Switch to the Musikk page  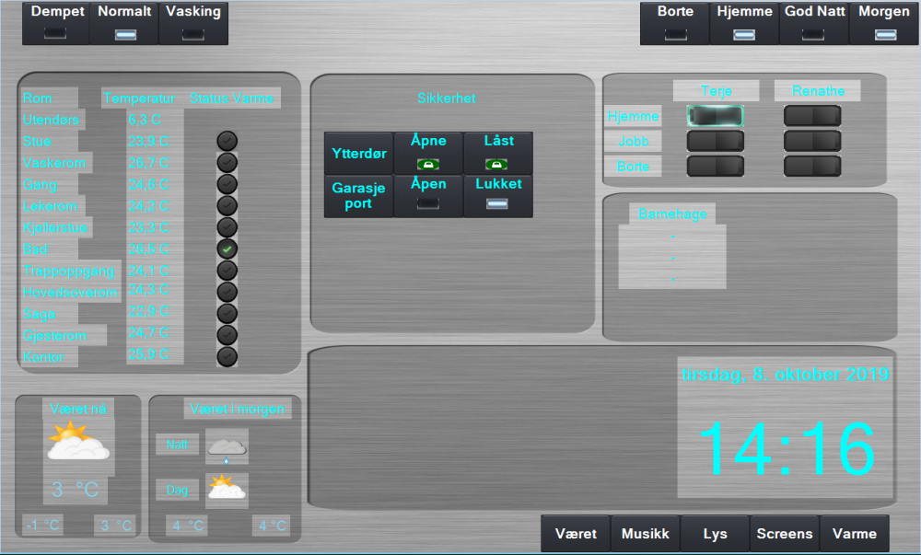pyautogui.click(x=646, y=534)
